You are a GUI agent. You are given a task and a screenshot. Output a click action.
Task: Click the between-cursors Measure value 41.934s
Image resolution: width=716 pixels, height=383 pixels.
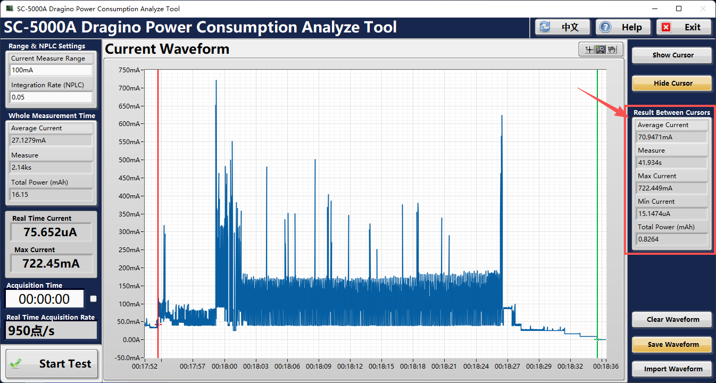point(672,163)
